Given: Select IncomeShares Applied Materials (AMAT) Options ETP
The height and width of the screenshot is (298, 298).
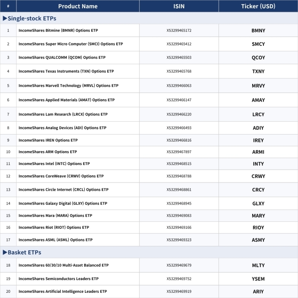Looking at the screenshot, I should pos(67,100).
